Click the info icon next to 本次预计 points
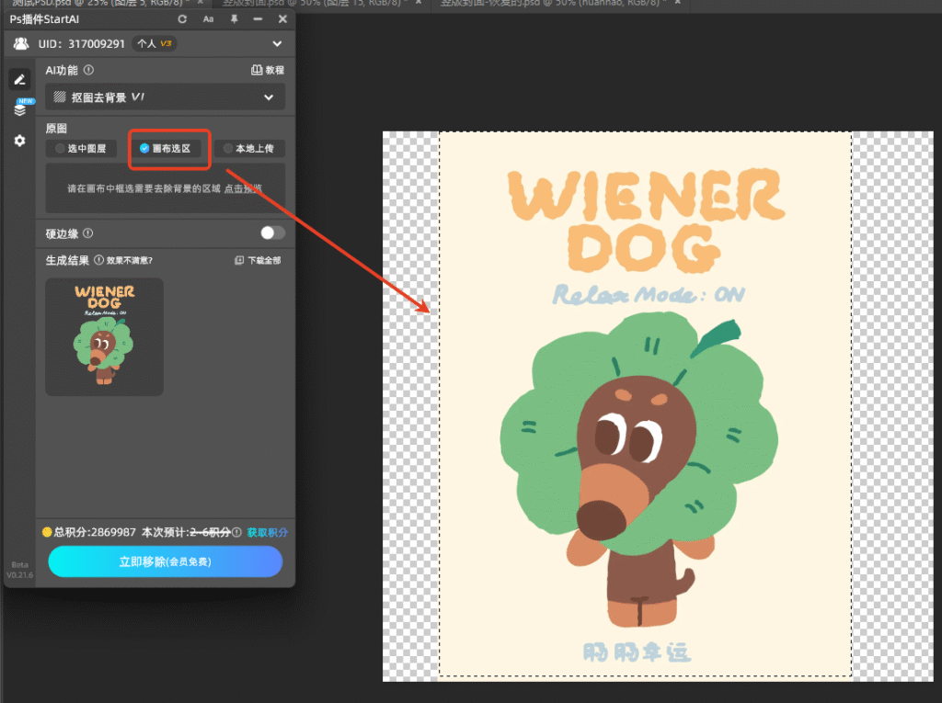Viewport: 942px width, 703px height. pos(237,532)
